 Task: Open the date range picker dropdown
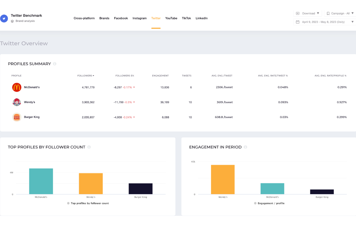tap(325, 22)
